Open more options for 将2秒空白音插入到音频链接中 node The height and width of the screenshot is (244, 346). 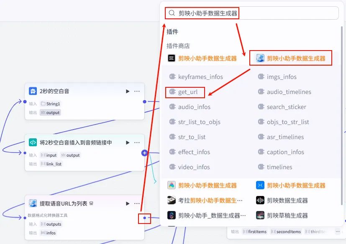point(137,142)
